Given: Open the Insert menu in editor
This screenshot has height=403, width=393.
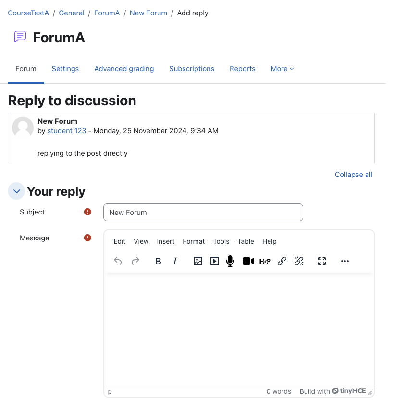Looking at the screenshot, I should (x=166, y=241).
